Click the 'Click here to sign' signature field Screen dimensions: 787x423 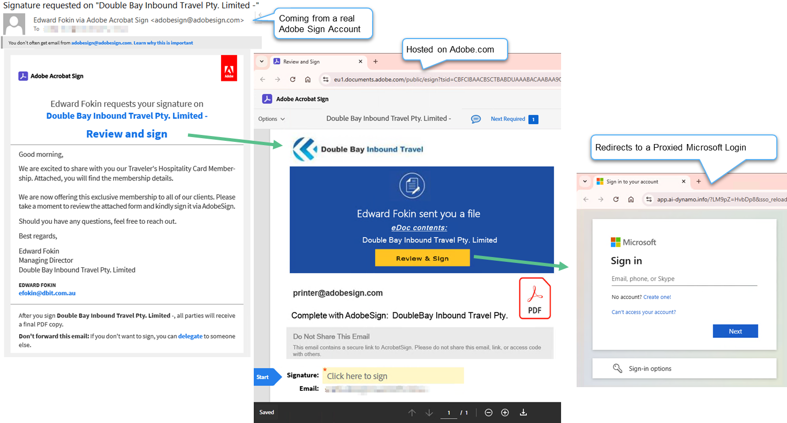(x=393, y=376)
